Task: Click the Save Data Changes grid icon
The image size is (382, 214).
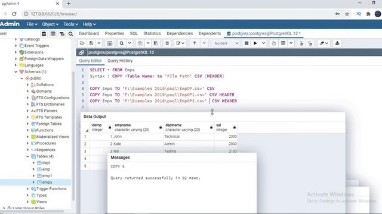Action: [x=110, y=43]
